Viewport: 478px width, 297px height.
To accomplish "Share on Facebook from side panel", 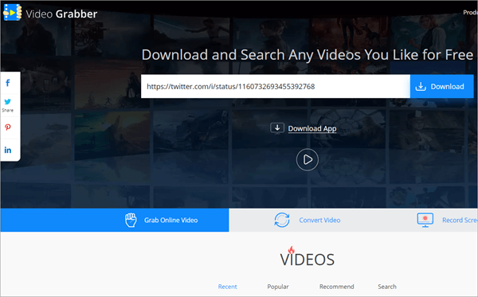I will coord(8,83).
